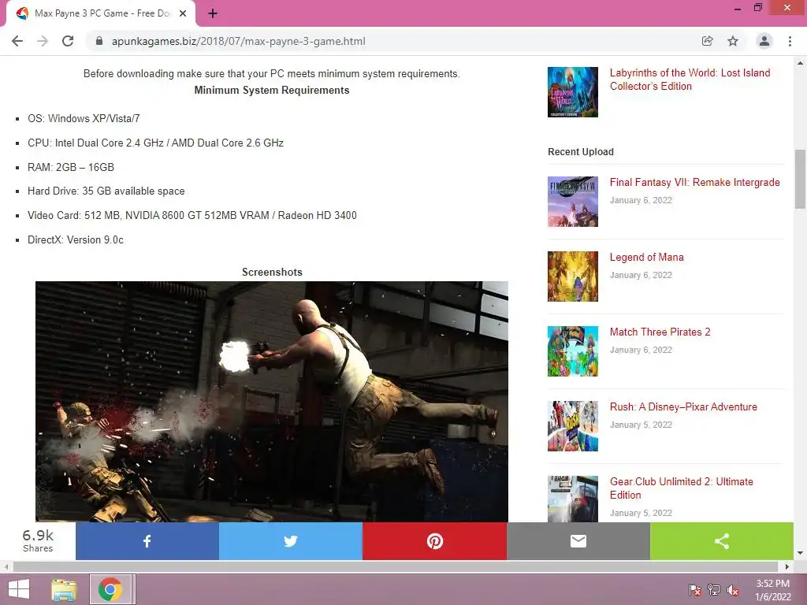Click the Labyrinths of the World thumbnail
The height and width of the screenshot is (605, 807).
573,92
